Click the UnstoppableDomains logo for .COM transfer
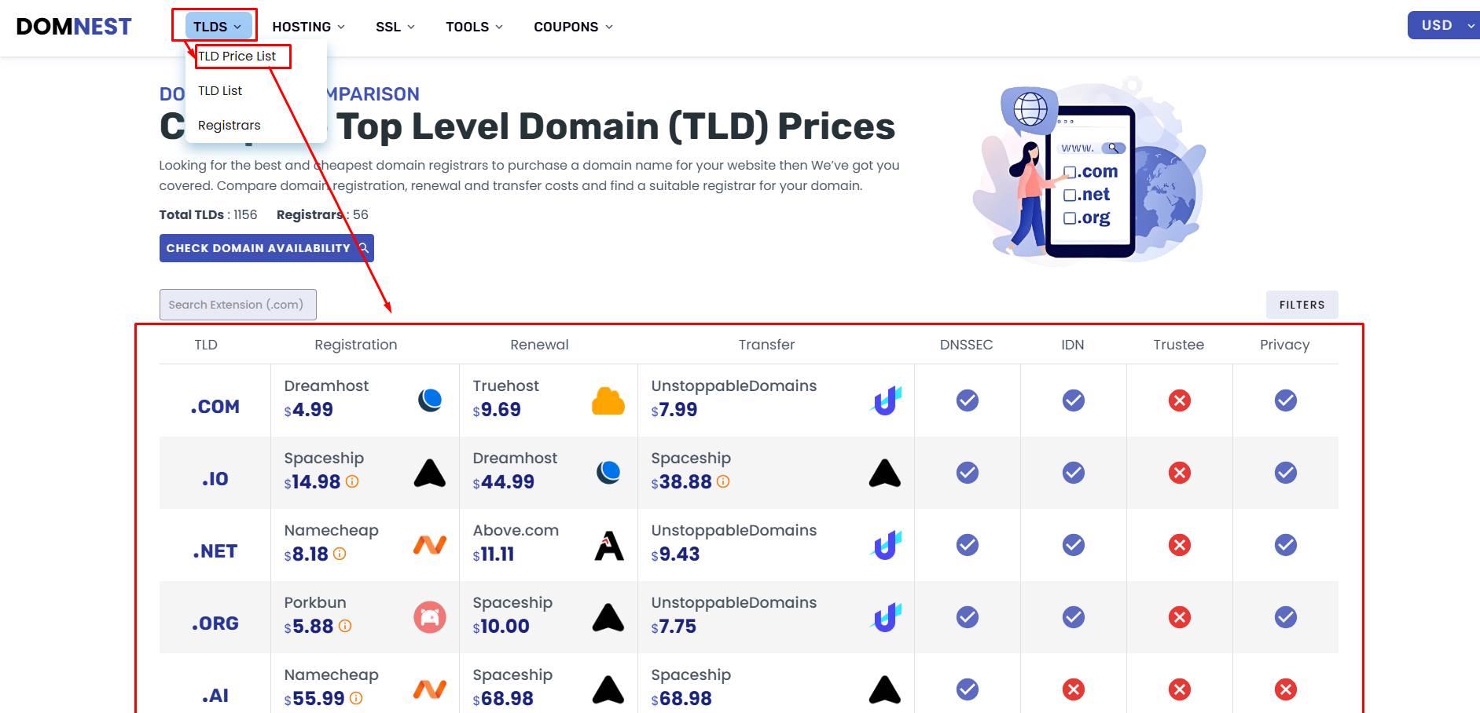Image resolution: width=1480 pixels, height=713 pixels. point(885,400)
